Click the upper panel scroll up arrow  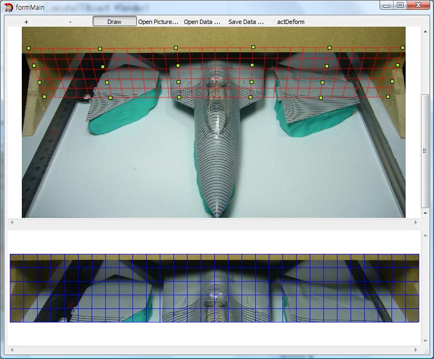(425, 31)
